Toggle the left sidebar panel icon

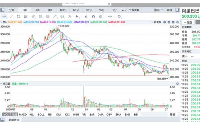[x=2, y=10]
